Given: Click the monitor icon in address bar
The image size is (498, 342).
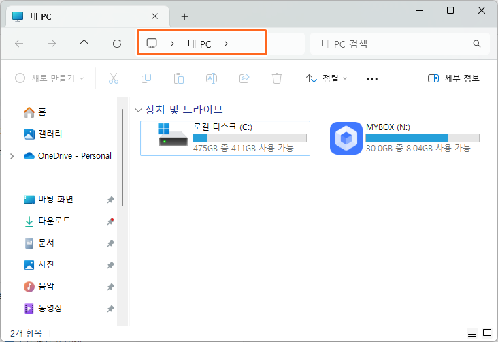Looking at the screenshot, I should tap(152, 44).
